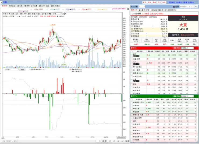Image resolution: width=199 pixels, height=144 pixels.
Task: Zoom out the chart with minus magnifier
Action: tap(103, 141)
